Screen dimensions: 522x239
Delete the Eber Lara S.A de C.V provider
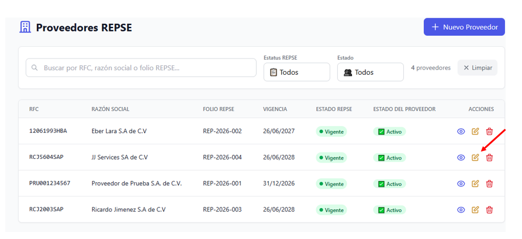click(x=489, y=131)
